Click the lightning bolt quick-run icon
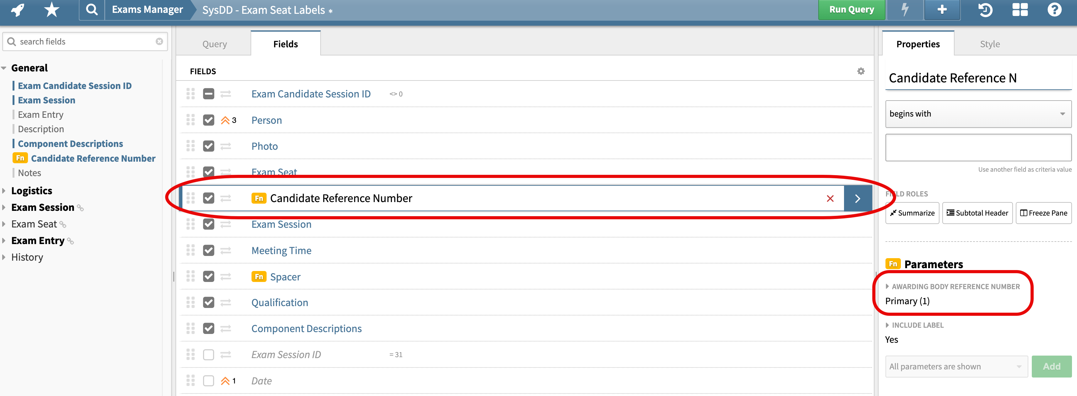Image resolution: width=1077 pixels, height=396 pixels. (905, 9)
